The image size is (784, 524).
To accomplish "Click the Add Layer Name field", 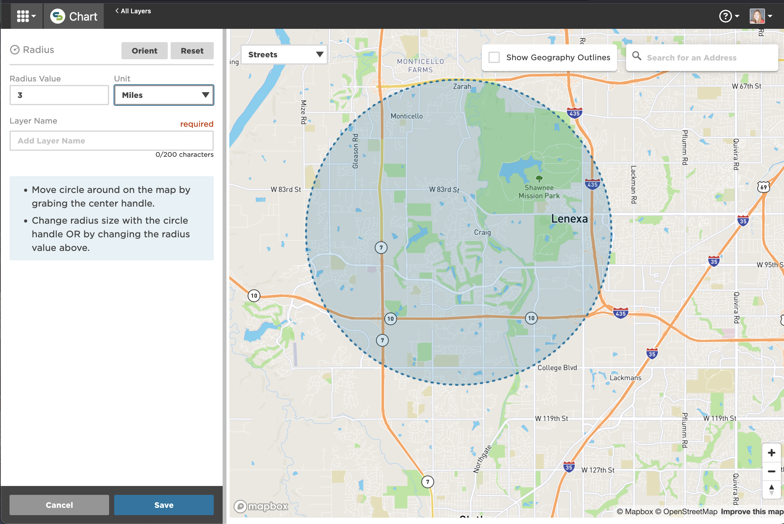I will (x=111, y=141).
